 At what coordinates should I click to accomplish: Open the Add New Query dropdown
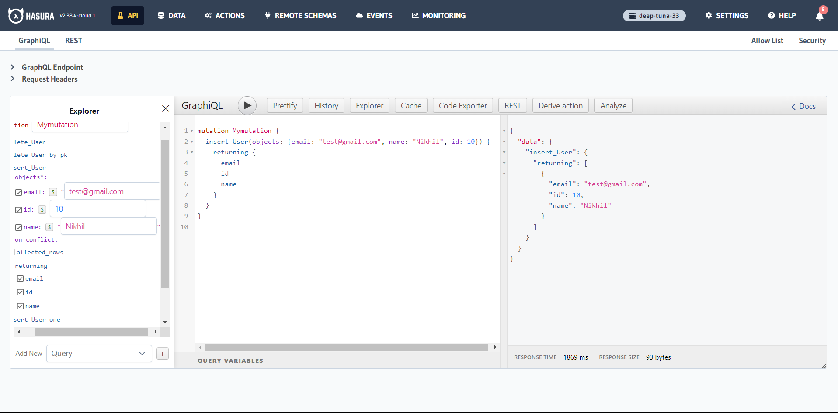pyautogui.click(x=99, y=354)
